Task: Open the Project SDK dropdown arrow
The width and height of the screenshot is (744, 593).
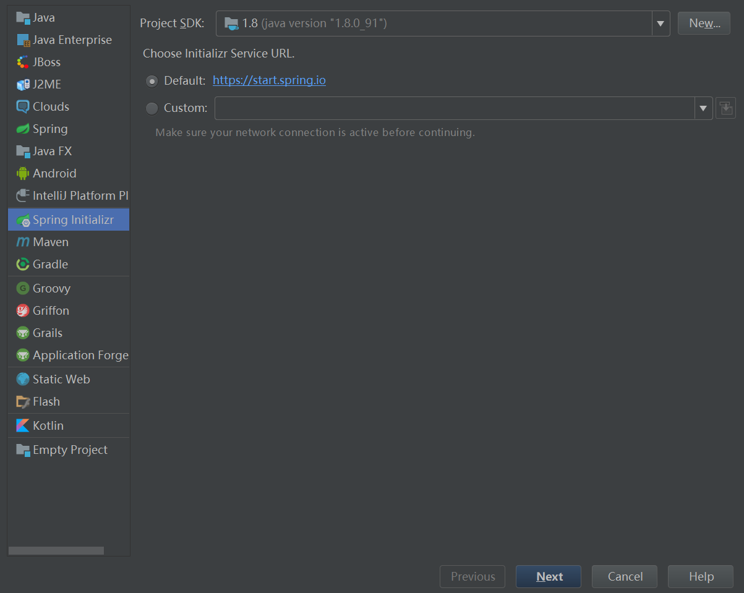Action: point(661,23)
